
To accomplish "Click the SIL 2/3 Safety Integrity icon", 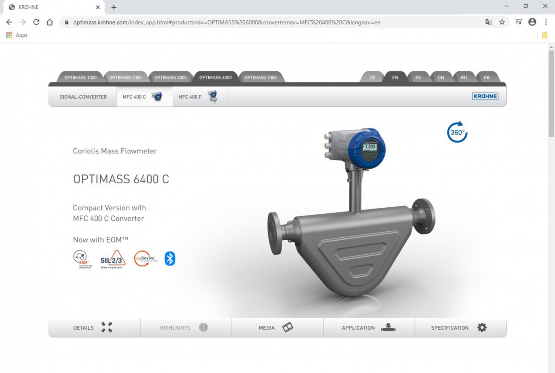I will coord(112,260).
